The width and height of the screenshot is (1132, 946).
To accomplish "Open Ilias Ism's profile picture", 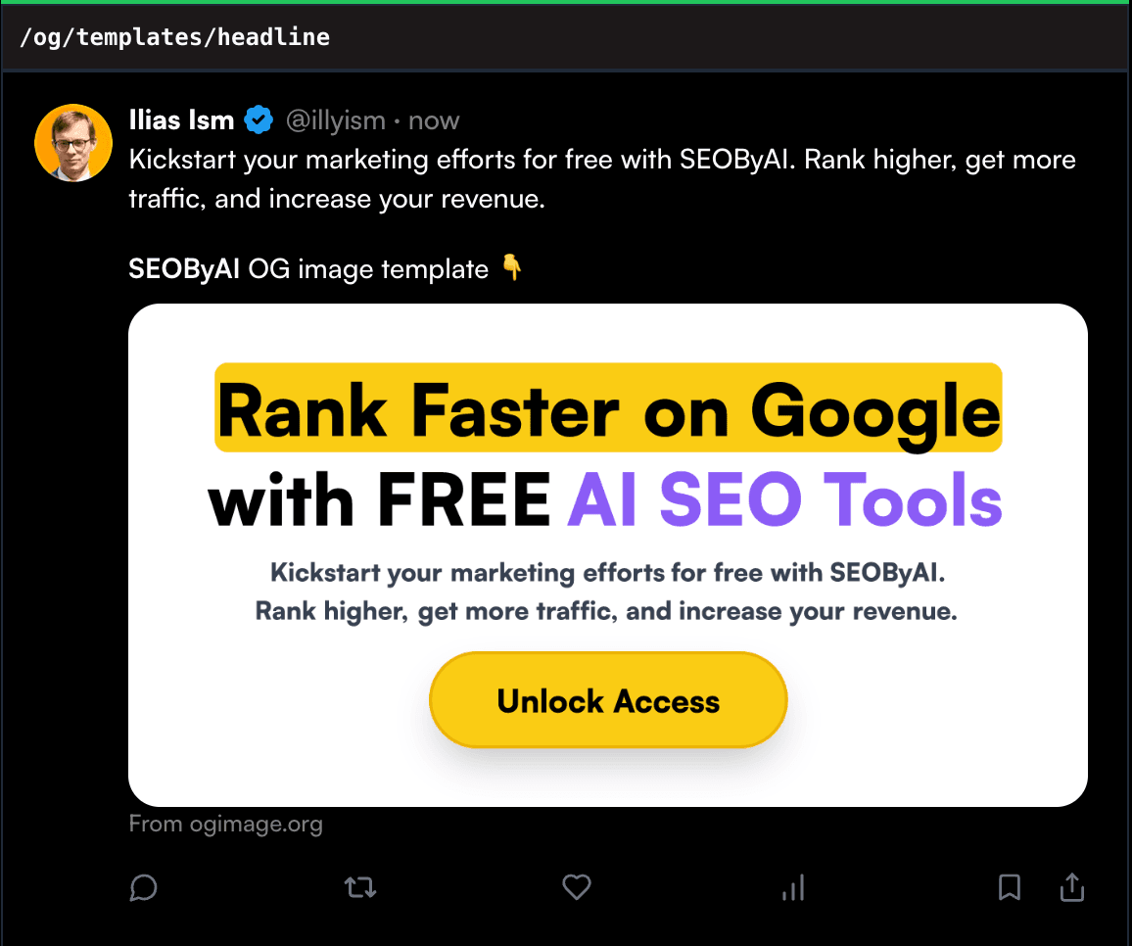I will click(73, 142).
